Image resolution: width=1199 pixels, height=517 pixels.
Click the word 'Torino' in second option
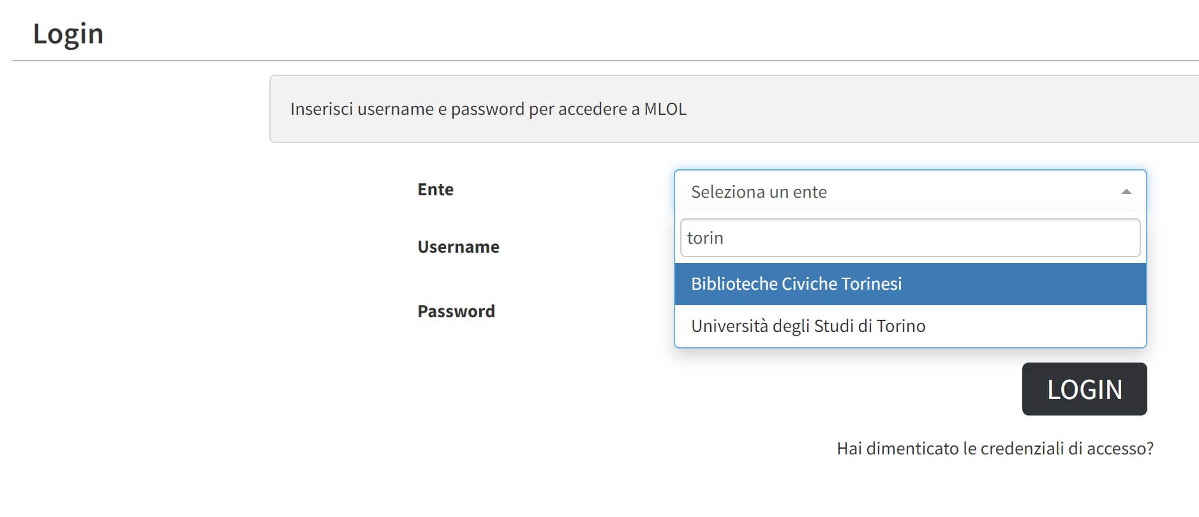pos(900,326)
